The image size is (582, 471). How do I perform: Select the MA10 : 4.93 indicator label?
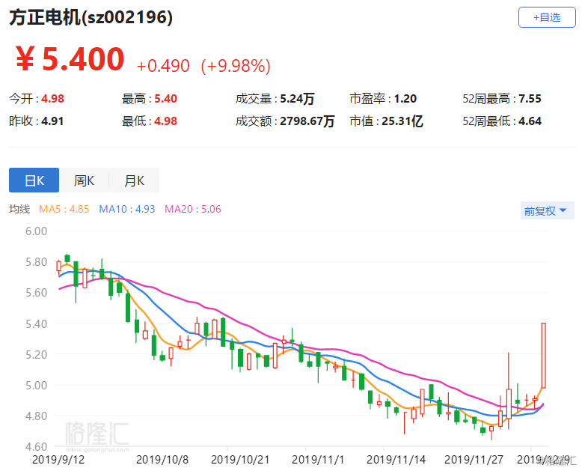click(127, 209)
